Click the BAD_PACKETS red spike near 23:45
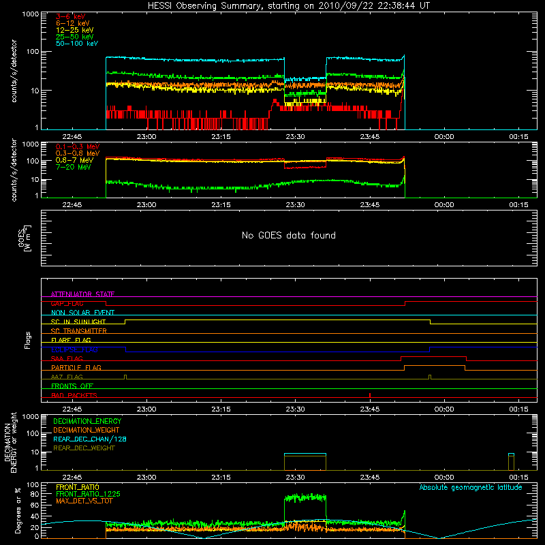 pyautogui.click(x=370, y=395)
